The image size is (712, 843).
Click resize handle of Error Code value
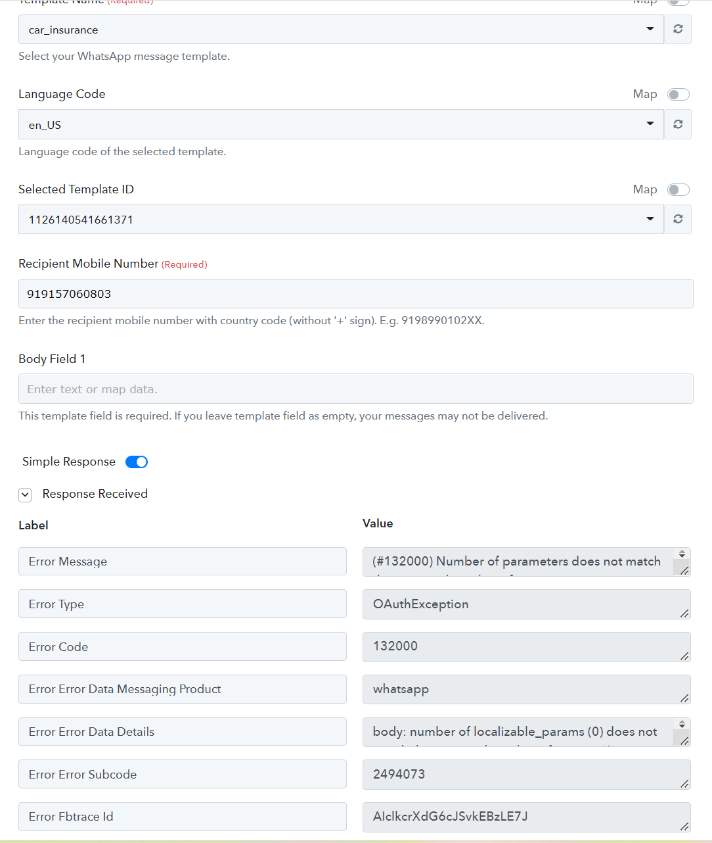tap(684, 656)
